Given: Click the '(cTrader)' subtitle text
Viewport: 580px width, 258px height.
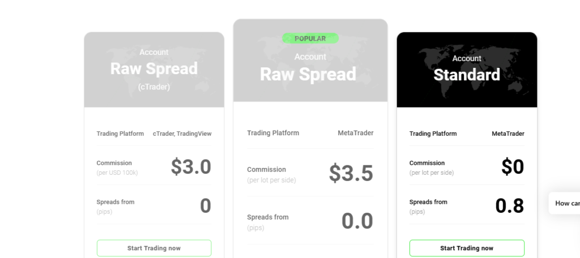Looking at the screenshot, I should point(154,87).
